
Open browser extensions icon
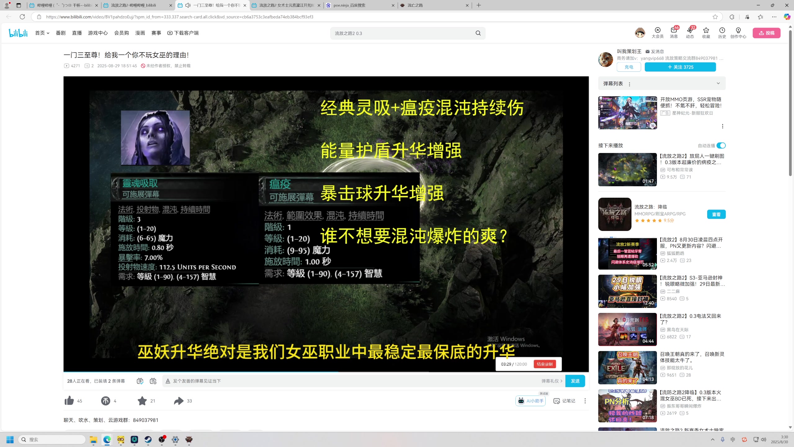732,17
